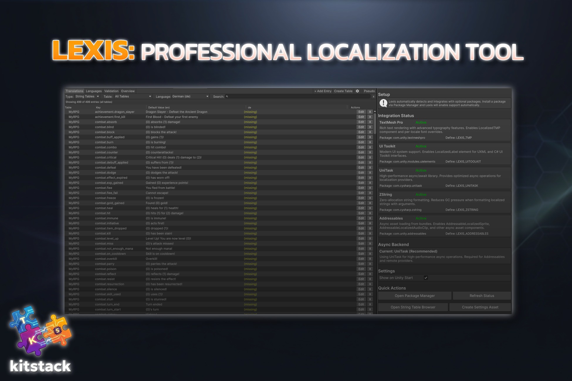The height and width of the screenshot is (381, 572).
Task: Change Language via the German (de) dropdown
Action: [x=190, y=96]
